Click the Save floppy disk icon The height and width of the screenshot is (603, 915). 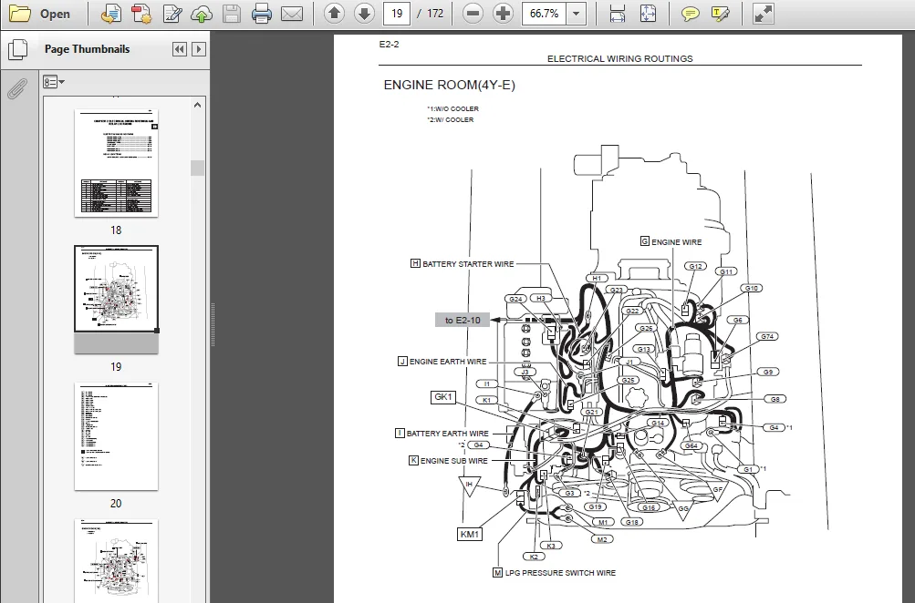[232, 14]
